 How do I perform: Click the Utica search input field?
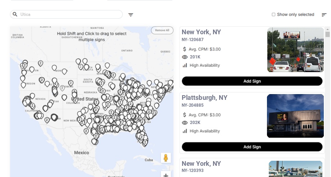click(68, 14)
